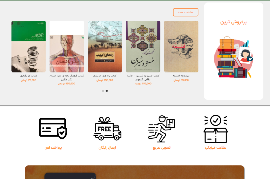Image resolution: width=270 pixels, height=179 pixels.
Task: Click the کتاب کژ رفتاری title link
Action: pos(28,76)
